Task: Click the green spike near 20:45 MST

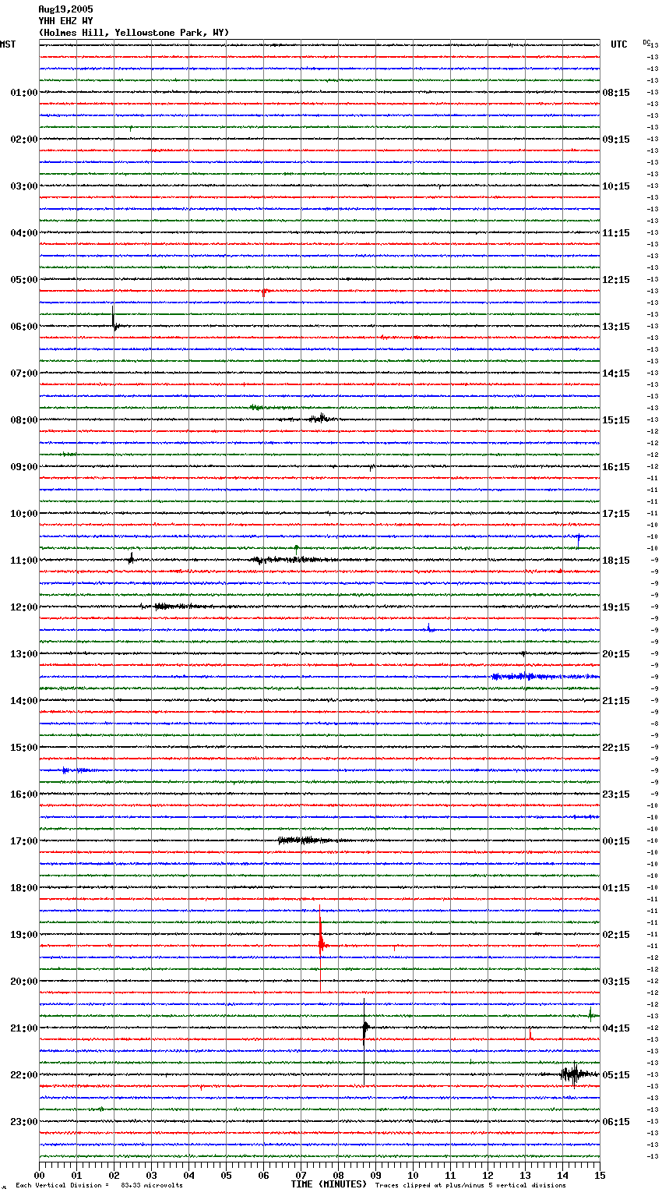Action: pos(590,1014)
